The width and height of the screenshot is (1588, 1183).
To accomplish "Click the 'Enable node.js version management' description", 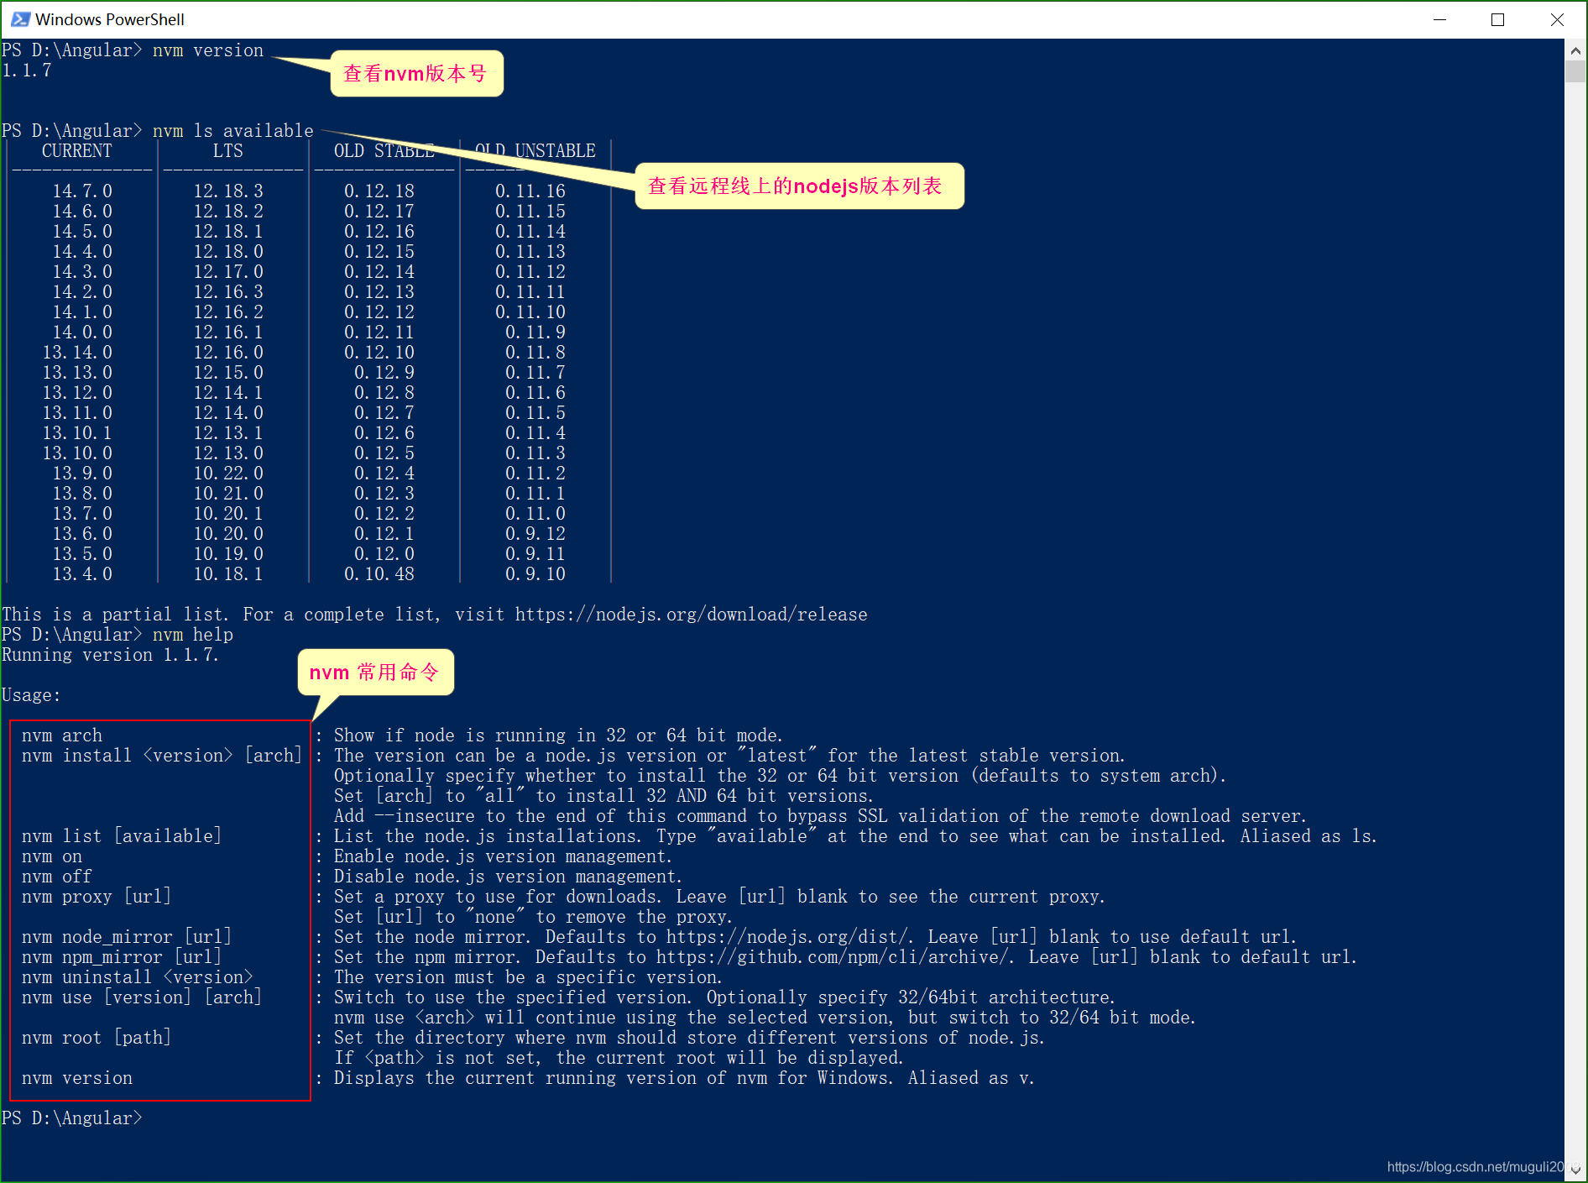I will (x=504, y=856).
